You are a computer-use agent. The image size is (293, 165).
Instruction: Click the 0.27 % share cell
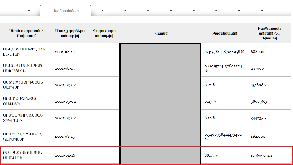tap(210, 101)
